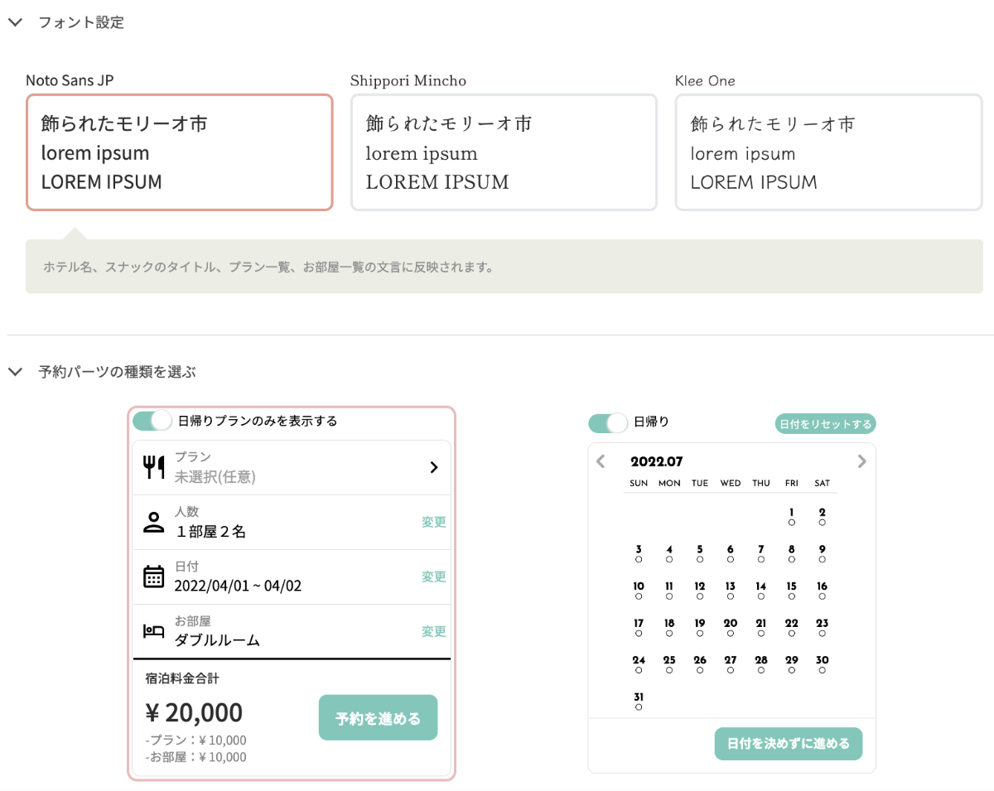
Task: Collapse the 予約パーツの種類を選ぶ section
Action: pyautogui.click(x=15, y=373)
